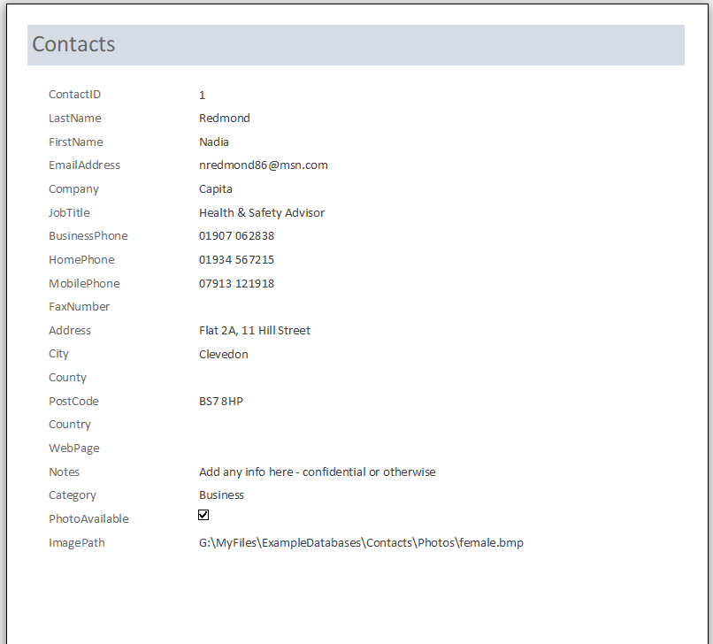
Task: Click the EmailAddress field label
Action: click(85, 165)
